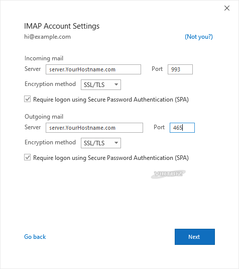Open the "(Not you?)" link

coord(199,37)
